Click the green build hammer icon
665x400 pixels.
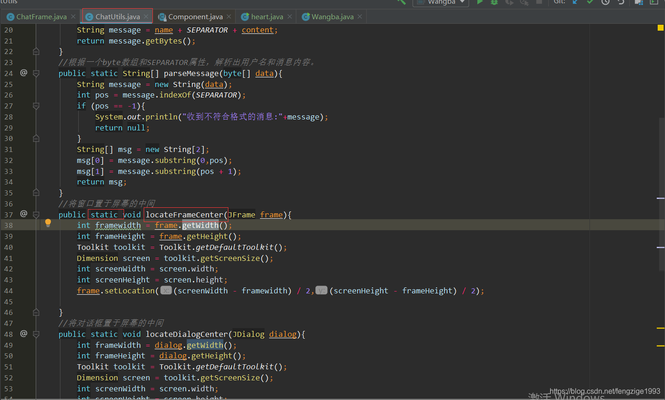pyautogui.click(x=401, y=2)
